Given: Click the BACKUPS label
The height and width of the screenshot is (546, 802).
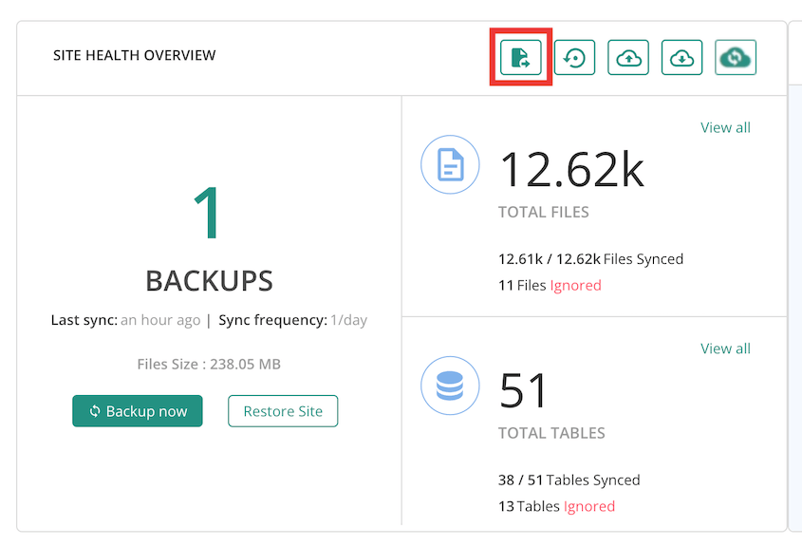Looking at the screenshot, I should [x=209, y=281].
